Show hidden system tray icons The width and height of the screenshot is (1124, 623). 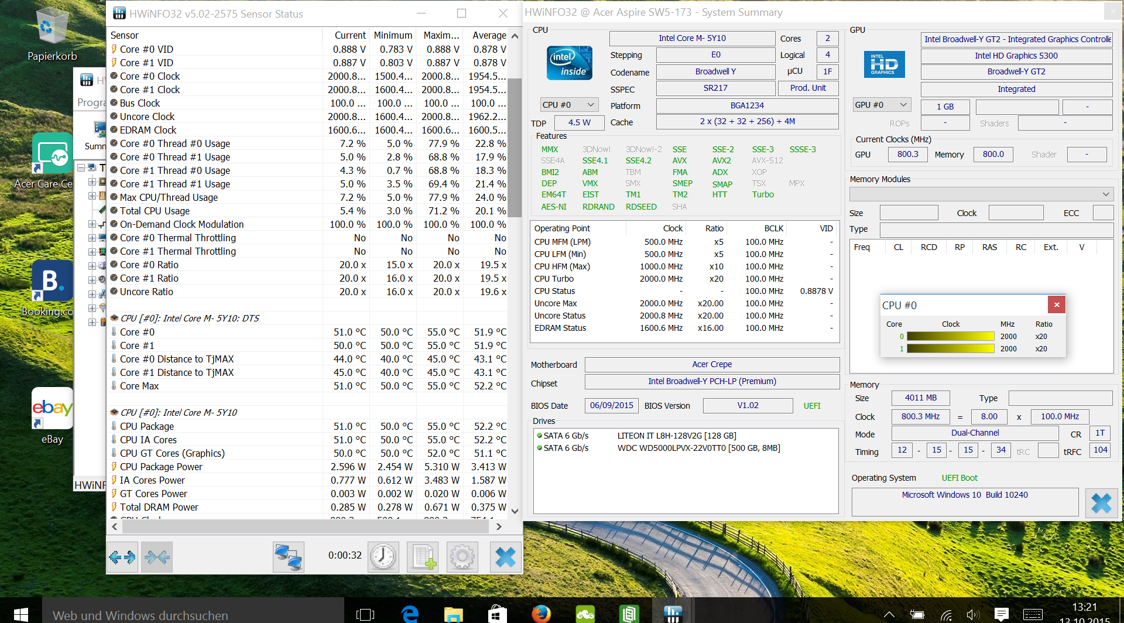(x=889, y=615)
